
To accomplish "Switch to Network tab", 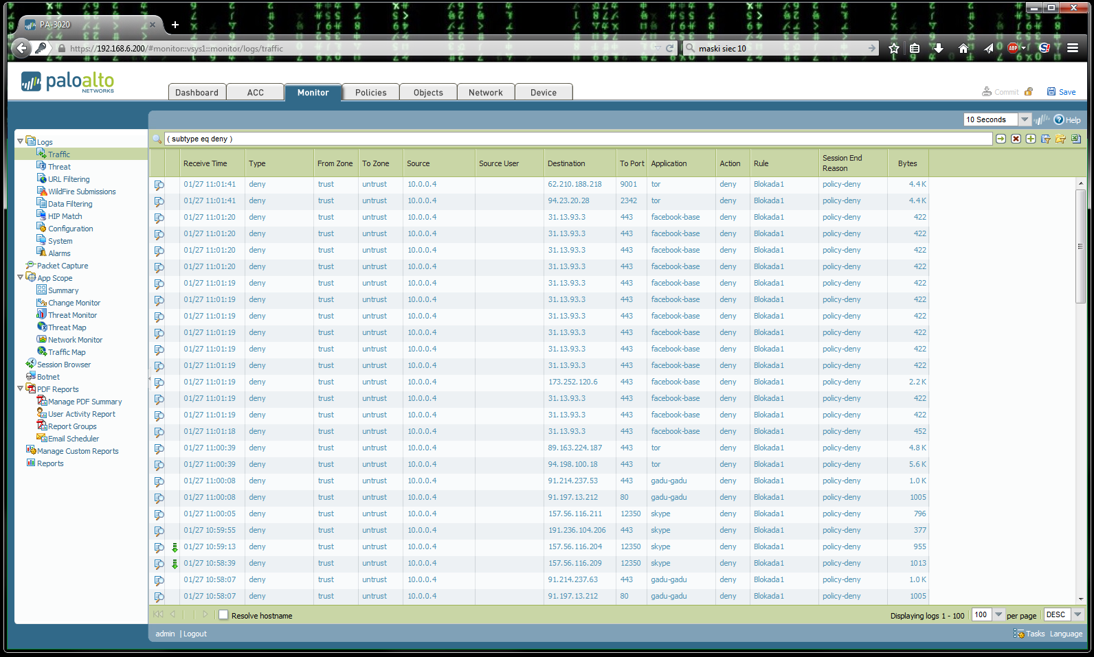I will point(486,93).
